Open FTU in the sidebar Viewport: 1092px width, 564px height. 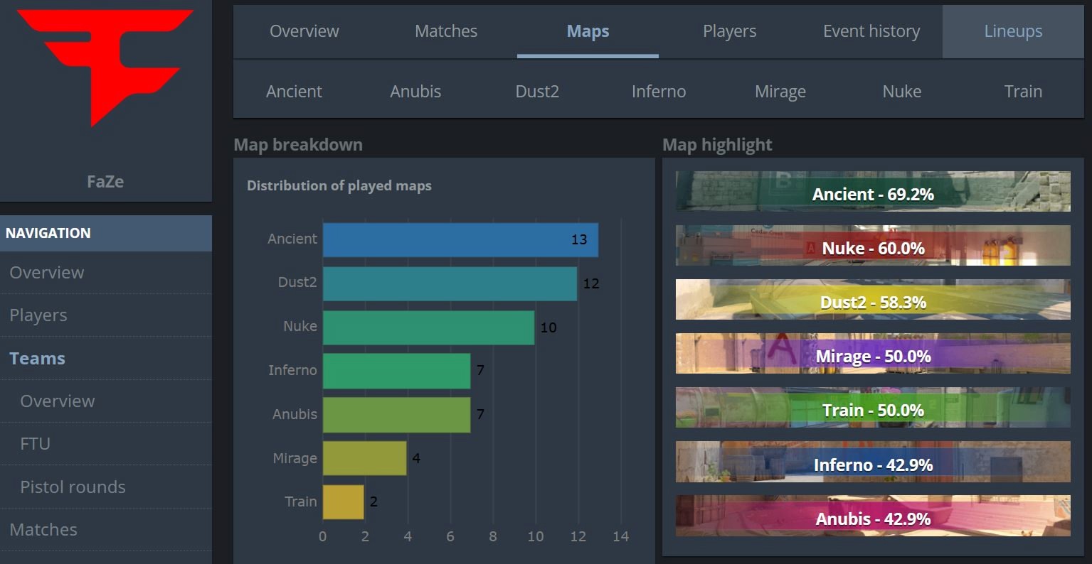[x=105, y=444]
